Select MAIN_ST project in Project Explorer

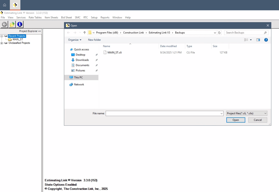coord(18,40)
